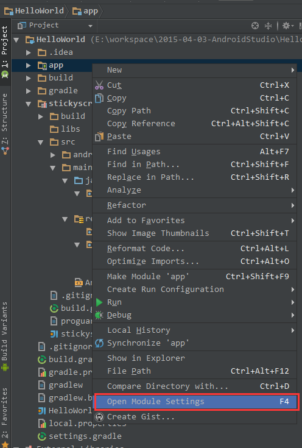Viewport: 302px width, 448px height.
Task: Expand the .idea folder arrow
Action: pos(28,52)
